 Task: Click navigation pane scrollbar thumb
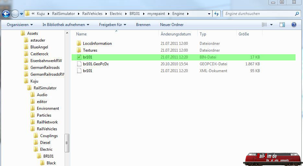[x=67, y=143]
